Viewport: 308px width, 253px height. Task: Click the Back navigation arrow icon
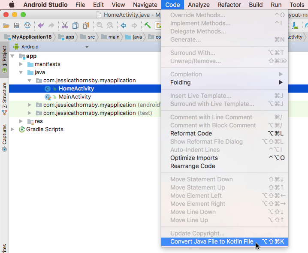point(124,26)
